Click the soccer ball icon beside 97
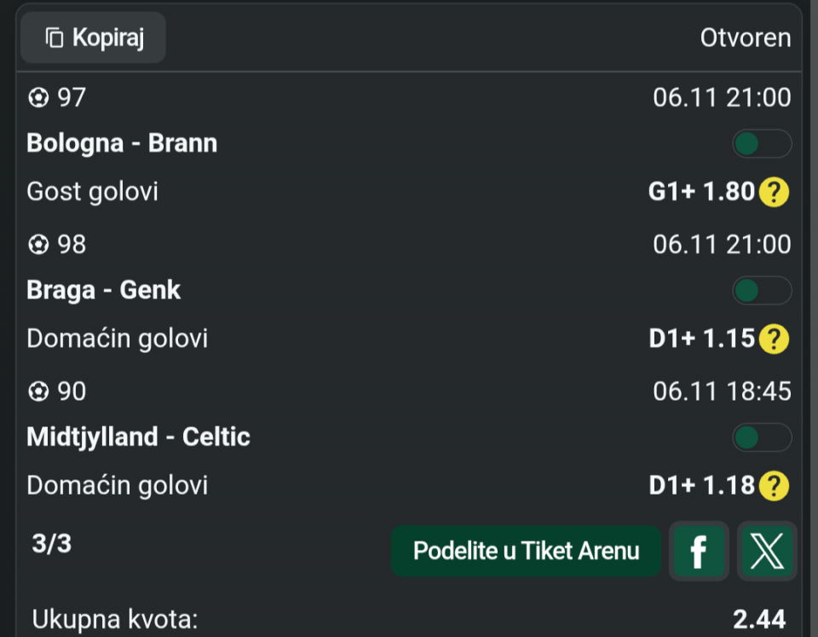818x637 pixels. pos(37,98)
